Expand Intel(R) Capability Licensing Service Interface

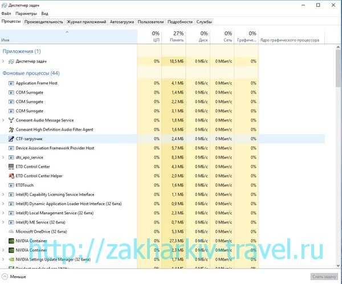(3, 194)
